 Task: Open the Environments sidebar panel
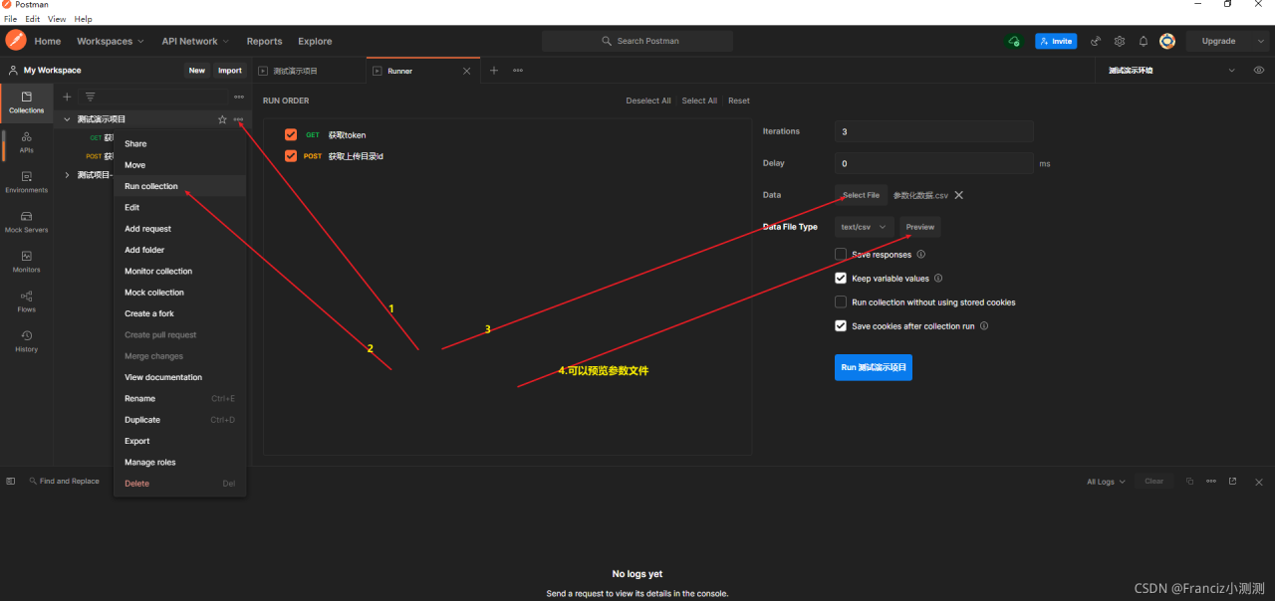click(x=27, y=182)
